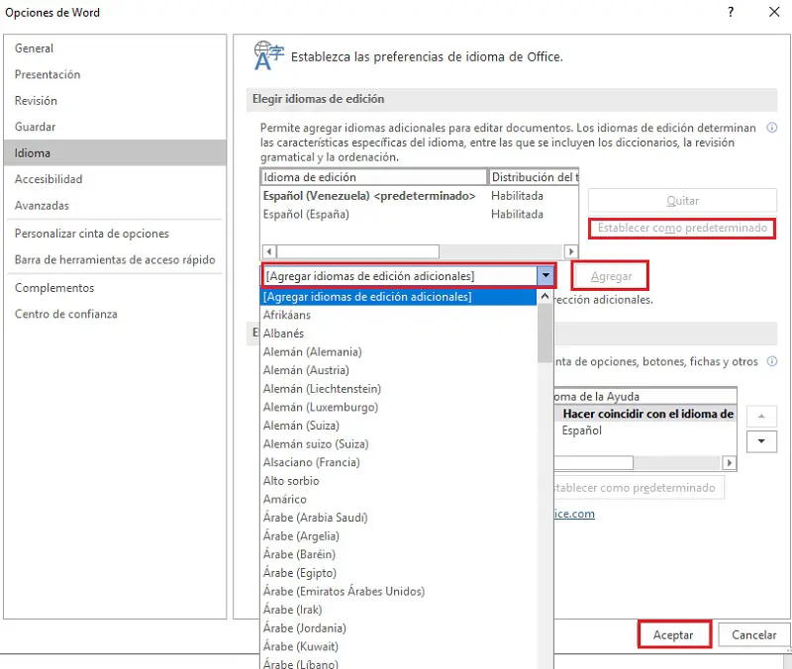Click the help question mark icon
This screenshot has width=792, height=669.
pos(731,12)
